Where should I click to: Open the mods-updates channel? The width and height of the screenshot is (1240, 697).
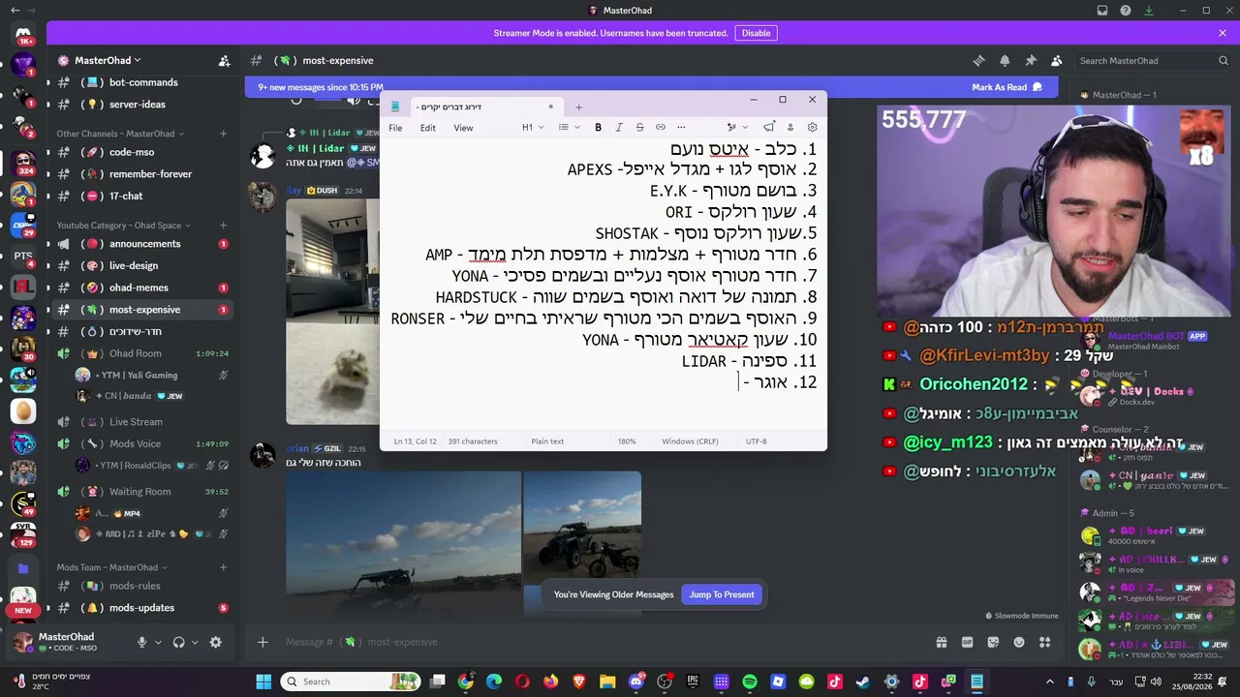[142, 608]
